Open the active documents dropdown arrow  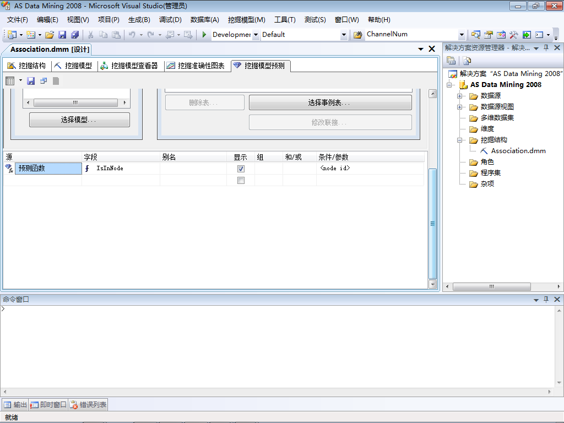click(x=420, y=49)
